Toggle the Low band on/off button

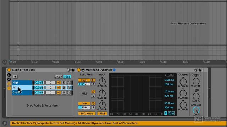pyautogui.click(x=84, y=103)
